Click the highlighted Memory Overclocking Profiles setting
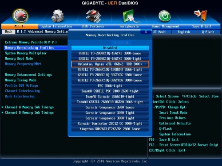The image size is (222, 166). click(x=36, y=48)
